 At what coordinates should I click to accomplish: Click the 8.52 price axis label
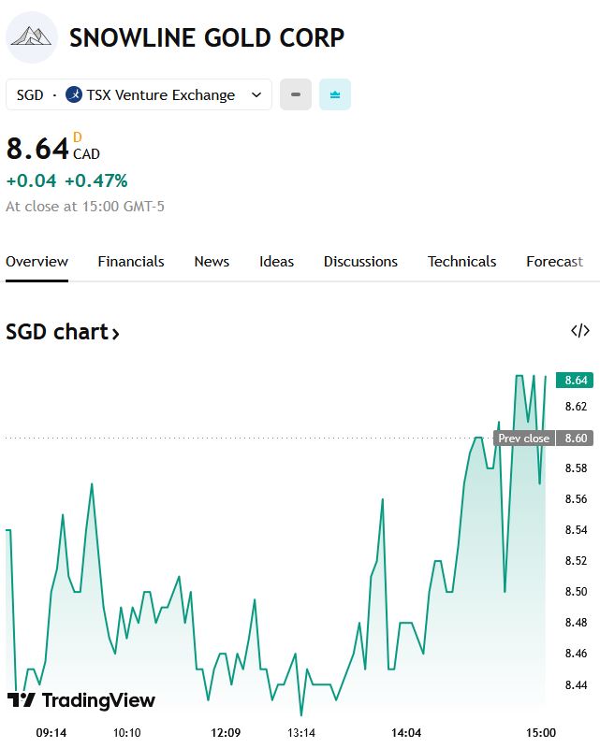point(576,560)
